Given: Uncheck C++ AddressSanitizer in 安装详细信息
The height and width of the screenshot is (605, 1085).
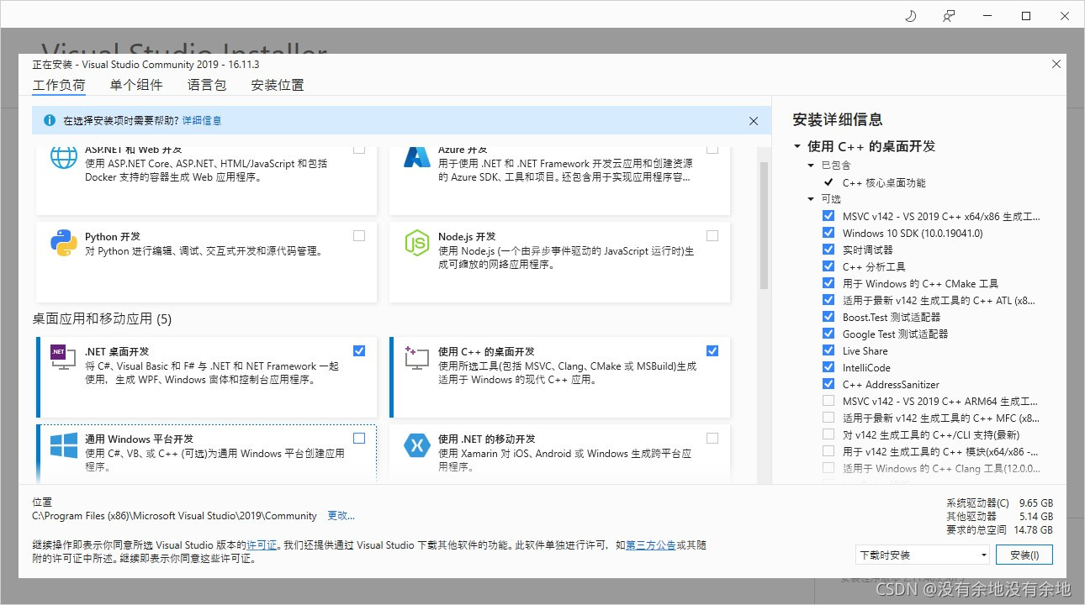Looking at the screenshot, I should point(828,384).
